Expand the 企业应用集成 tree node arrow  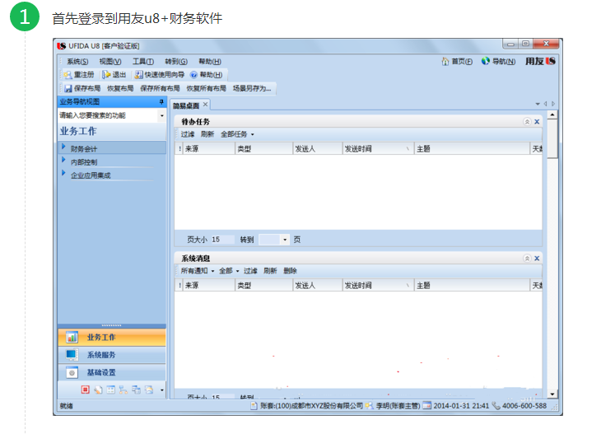tap(63, 172)
